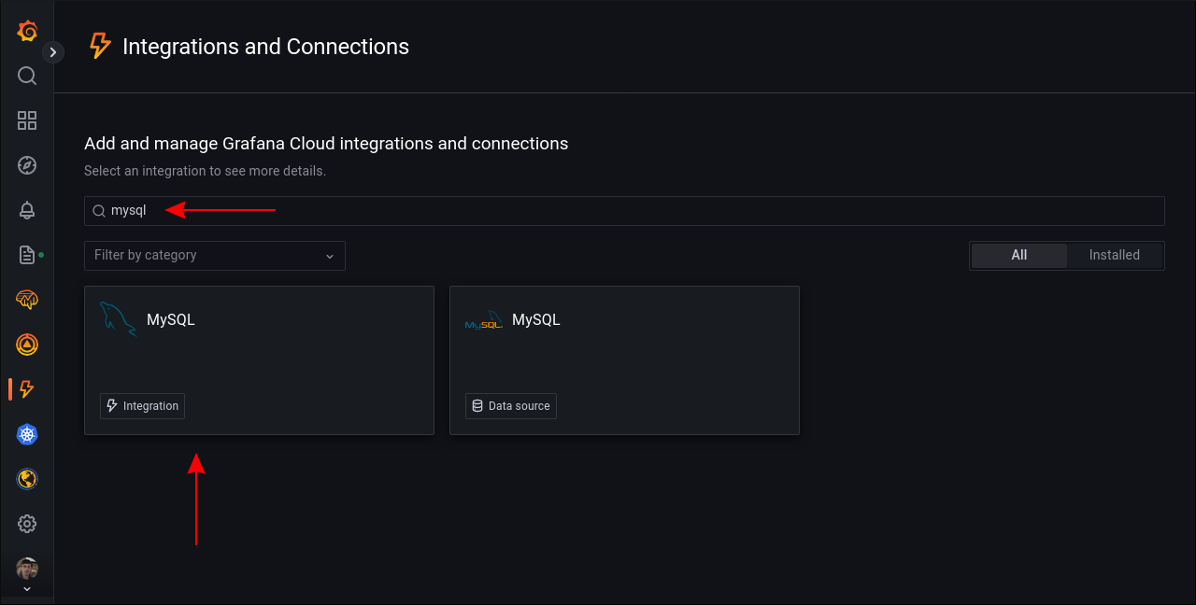Expand the sidebar using the arrow chevron
The width and height of the screenshot is (1196, 605).
(x=52, y=52)
